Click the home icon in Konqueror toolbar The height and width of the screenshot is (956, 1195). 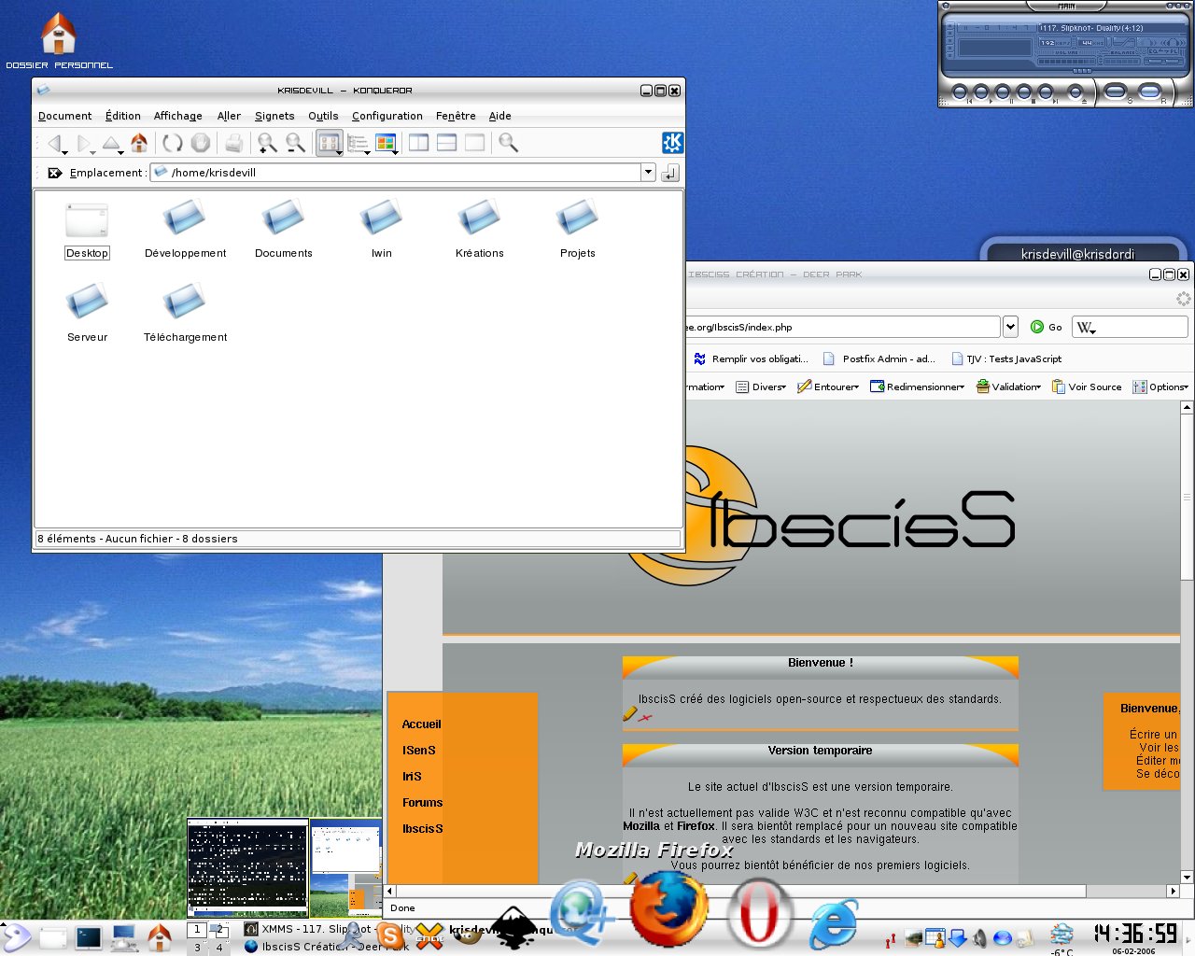[139, 143]
